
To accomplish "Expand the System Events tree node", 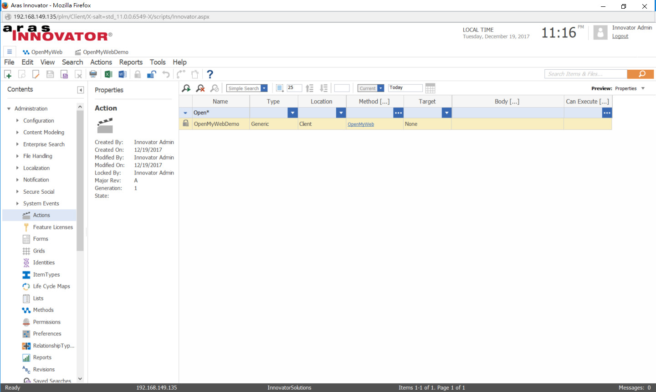I will [17, 203].
